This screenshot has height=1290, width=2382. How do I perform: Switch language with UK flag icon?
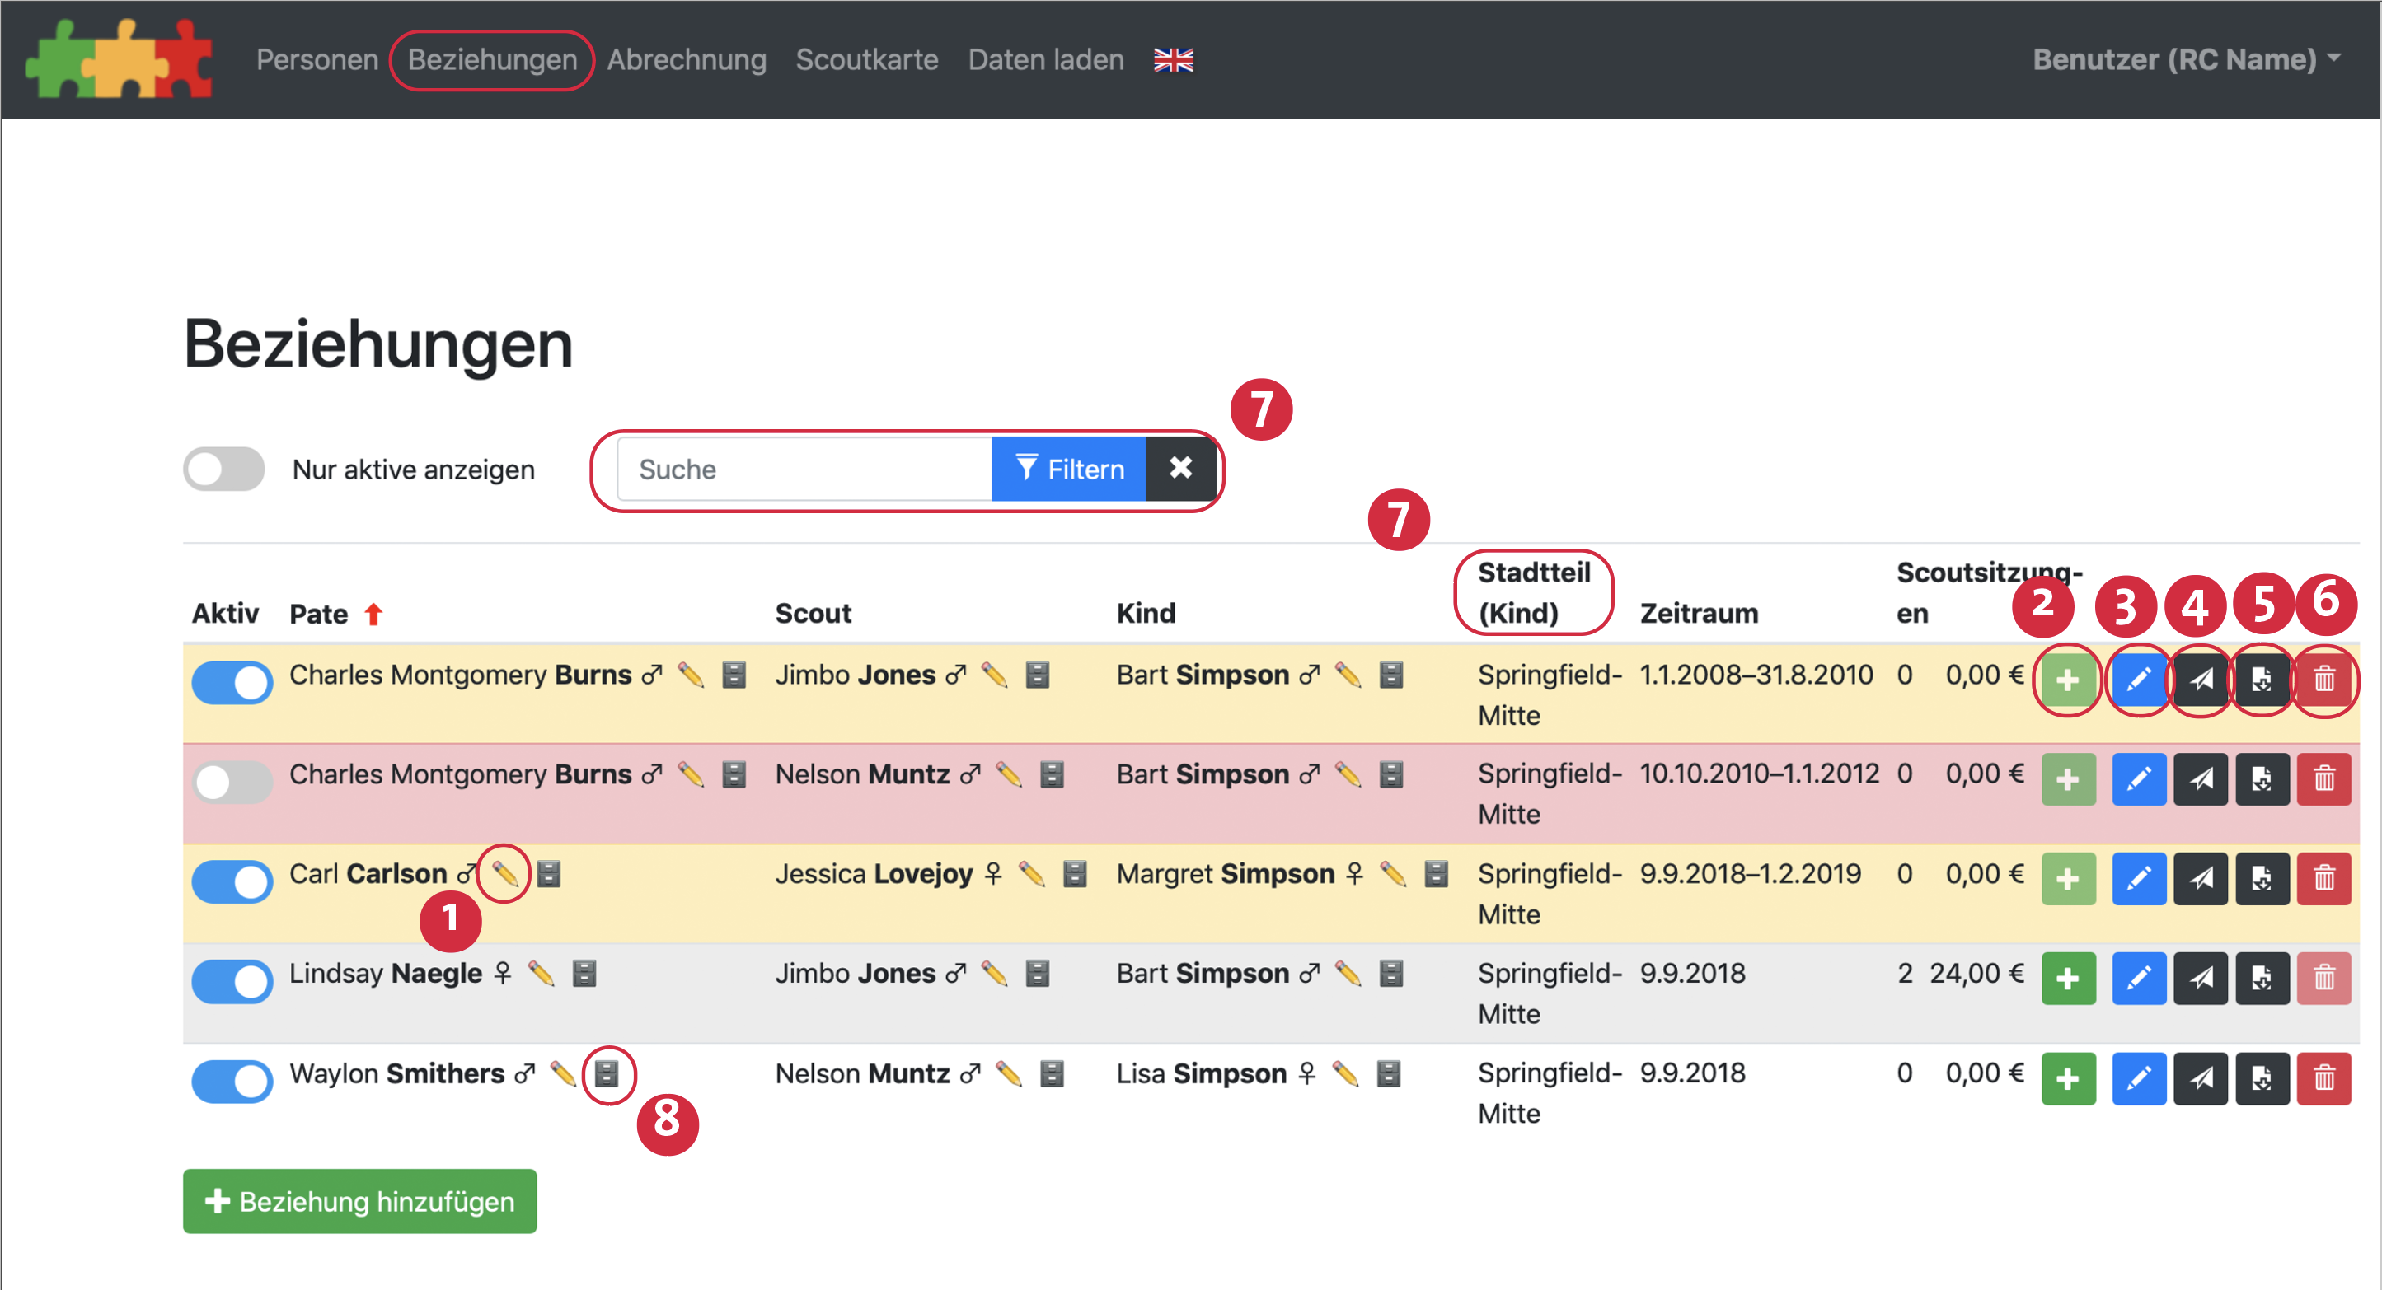tap(1173, 60)
